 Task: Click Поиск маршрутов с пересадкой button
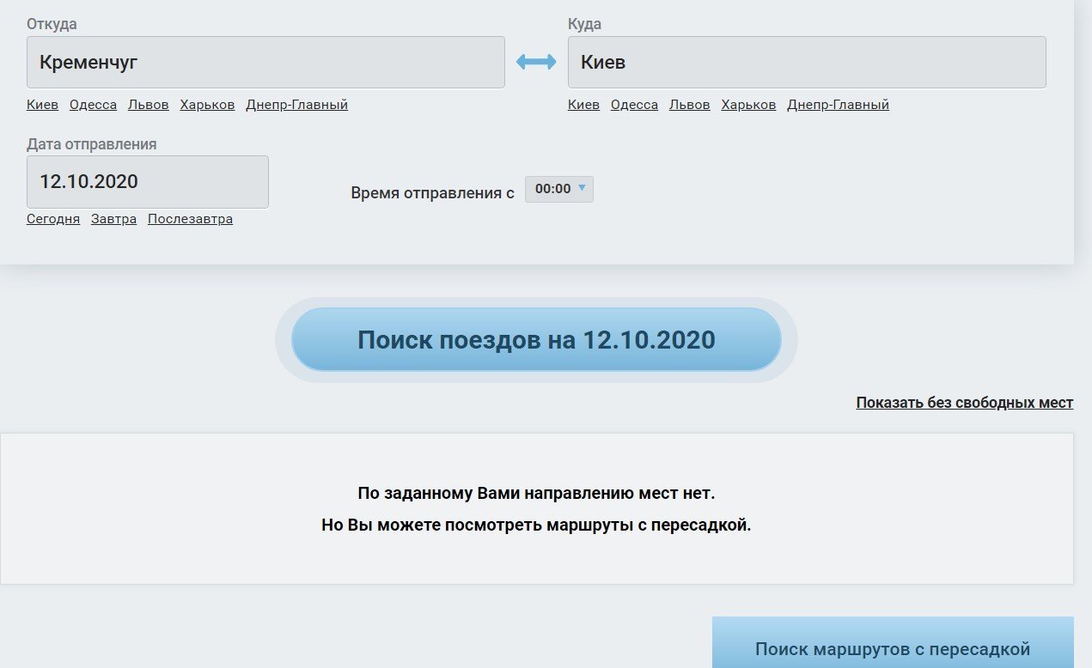click(x=892, y=647)
